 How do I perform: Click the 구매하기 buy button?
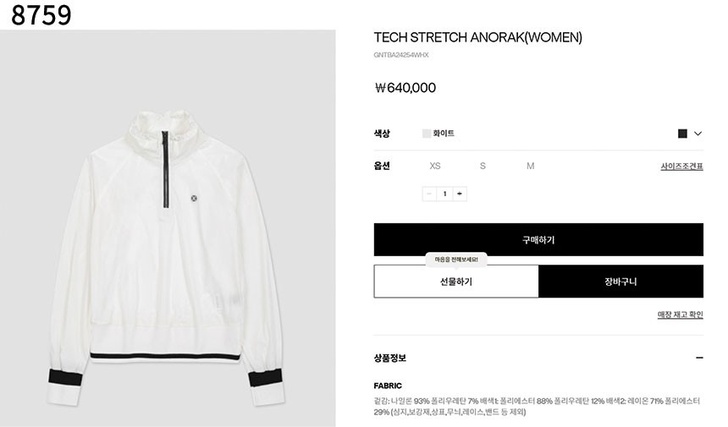point(538,239)
